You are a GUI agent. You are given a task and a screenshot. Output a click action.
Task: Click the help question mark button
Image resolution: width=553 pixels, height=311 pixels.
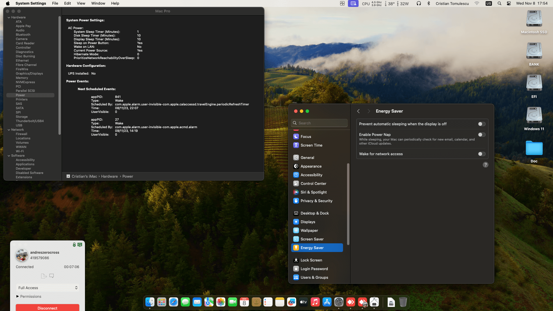[485, 165]
